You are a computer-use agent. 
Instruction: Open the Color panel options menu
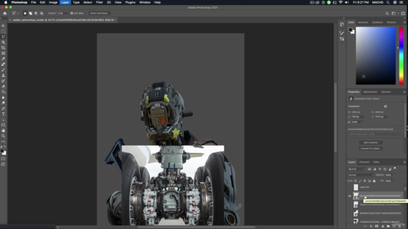[404, 22]
